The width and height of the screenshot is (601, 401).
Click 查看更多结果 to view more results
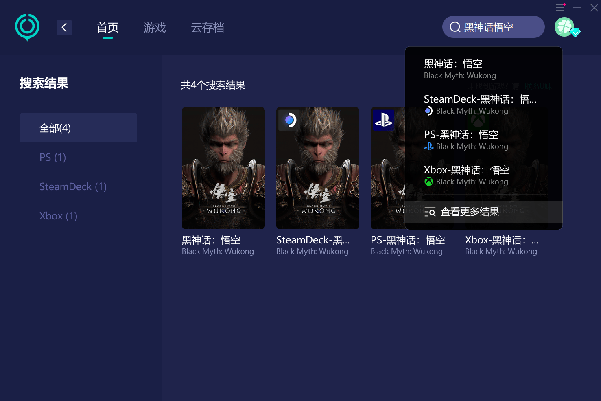[484, 212]
